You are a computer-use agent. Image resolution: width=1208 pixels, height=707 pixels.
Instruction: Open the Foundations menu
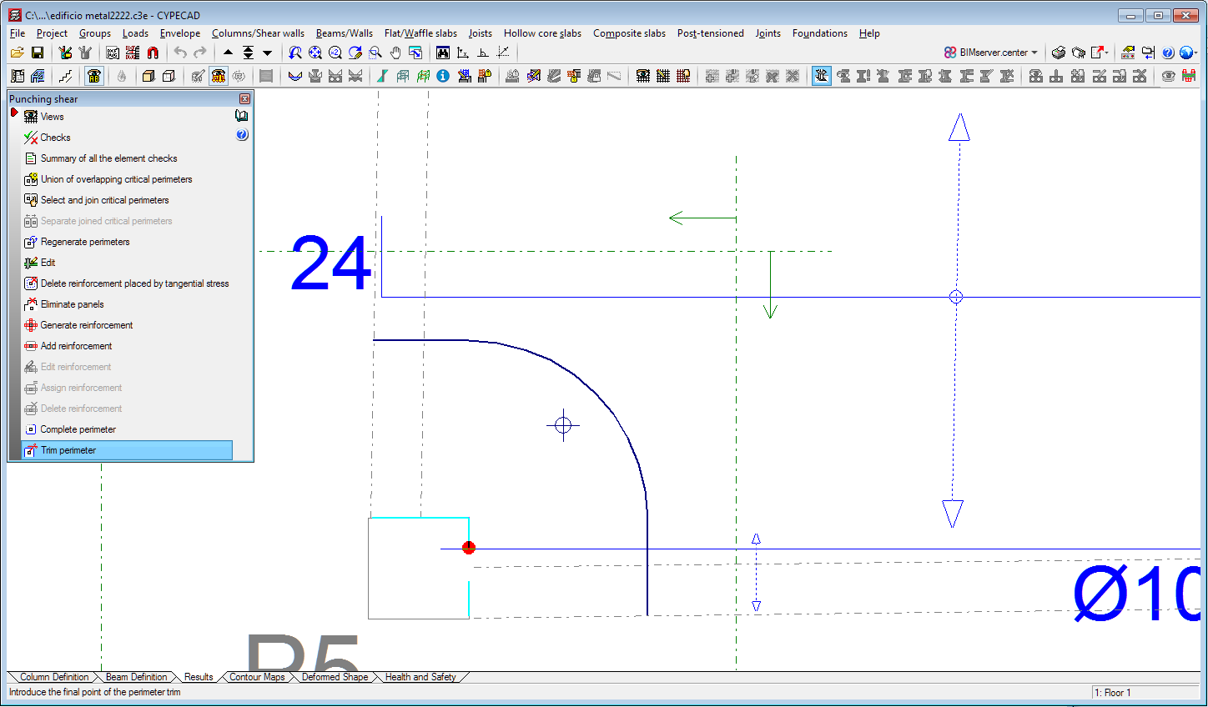coord(819,33)
